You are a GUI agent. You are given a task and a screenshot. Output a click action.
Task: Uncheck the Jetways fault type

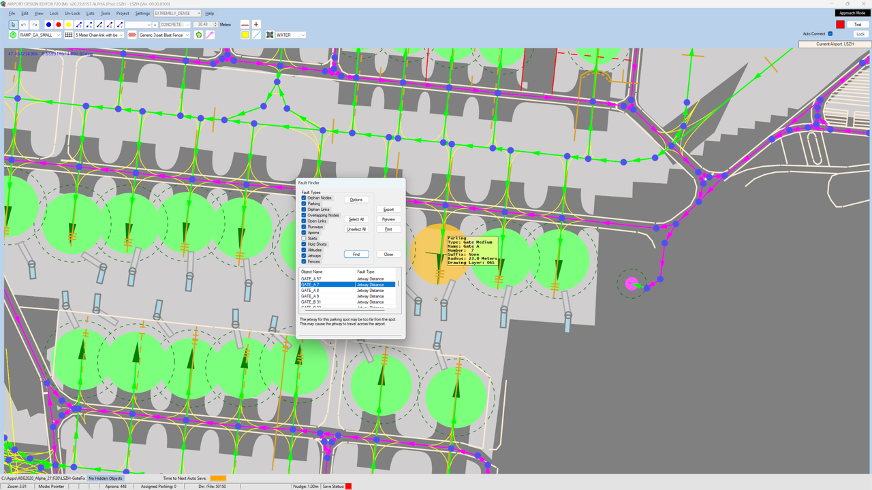tap(304, 256)
